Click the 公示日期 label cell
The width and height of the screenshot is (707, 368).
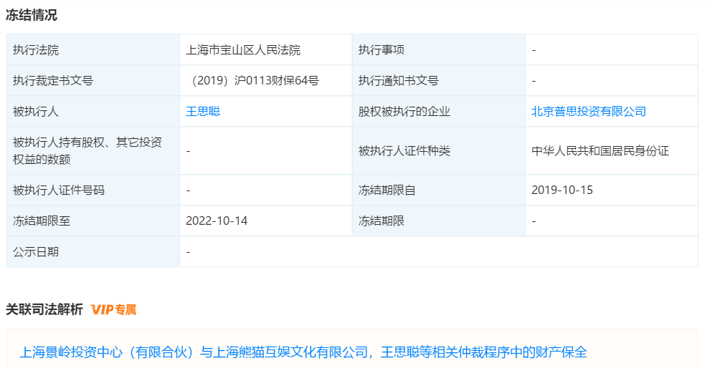coord(36,252)
